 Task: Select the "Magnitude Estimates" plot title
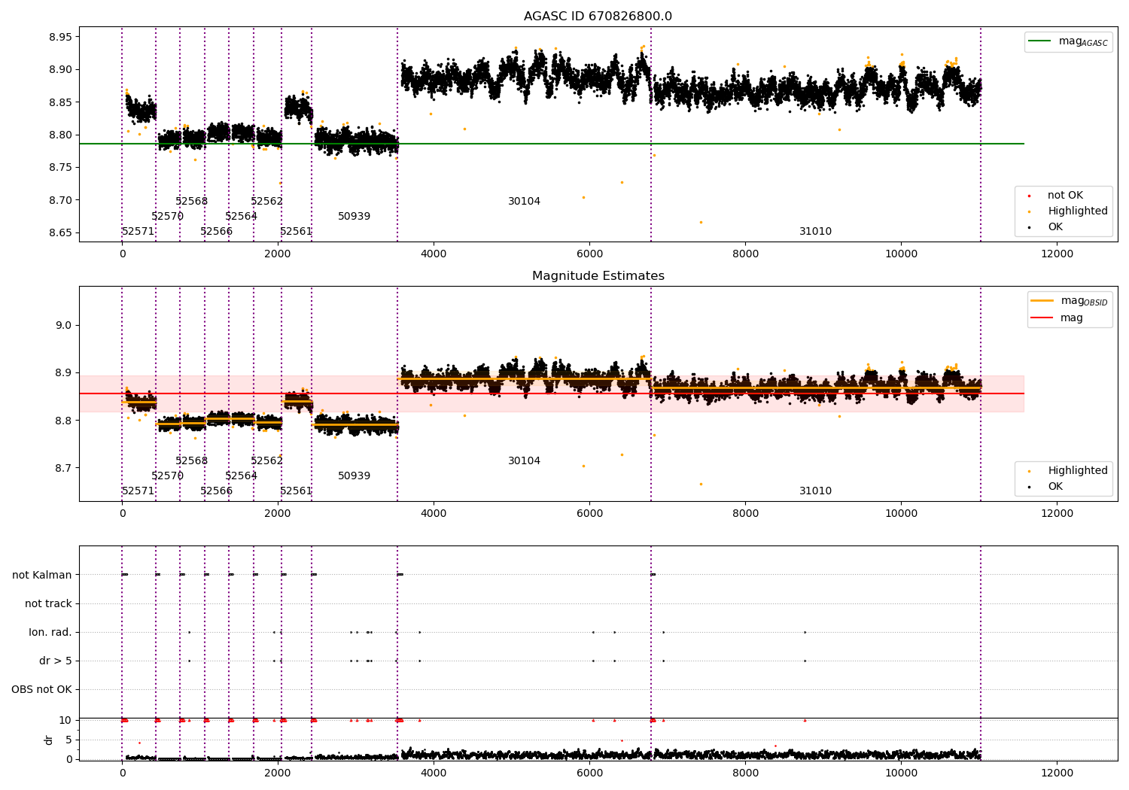tap(598, 276)
